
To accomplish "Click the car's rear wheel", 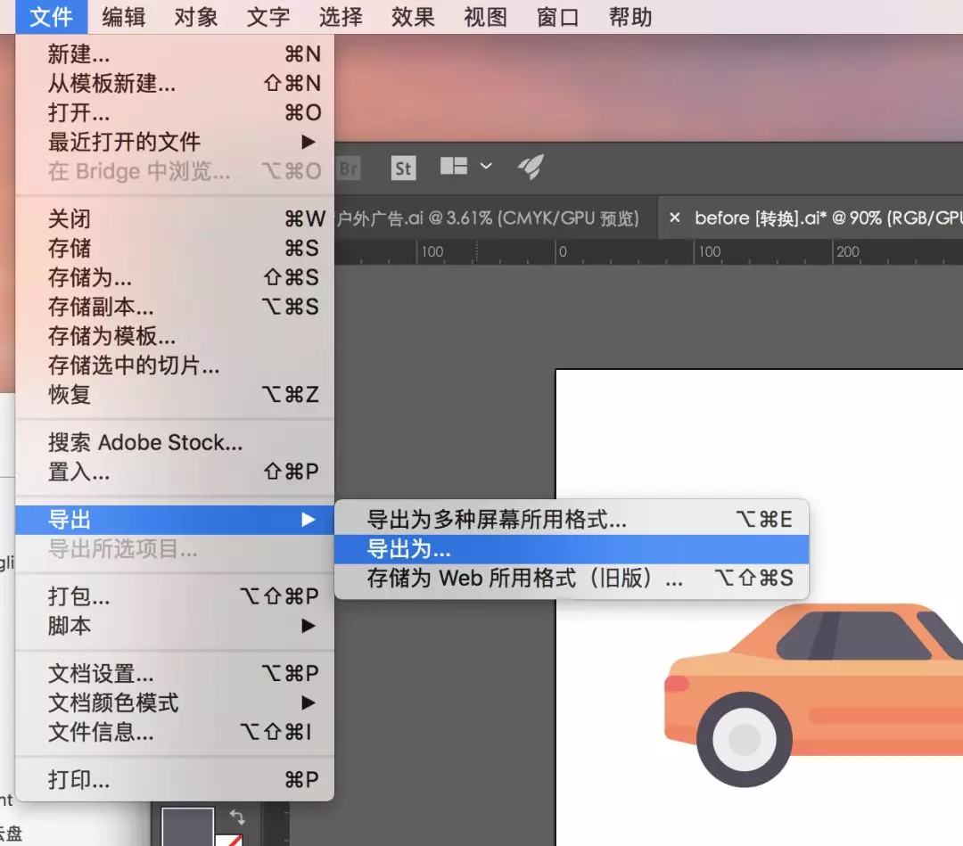I will click(745, 739).
